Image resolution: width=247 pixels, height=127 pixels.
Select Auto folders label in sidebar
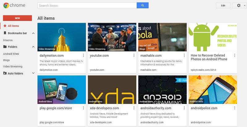15,73
